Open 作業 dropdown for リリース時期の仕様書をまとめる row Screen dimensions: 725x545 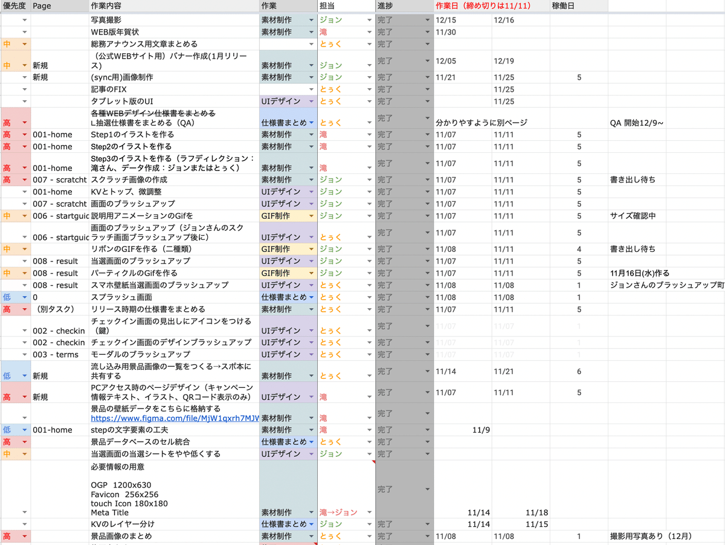point(311,309)
